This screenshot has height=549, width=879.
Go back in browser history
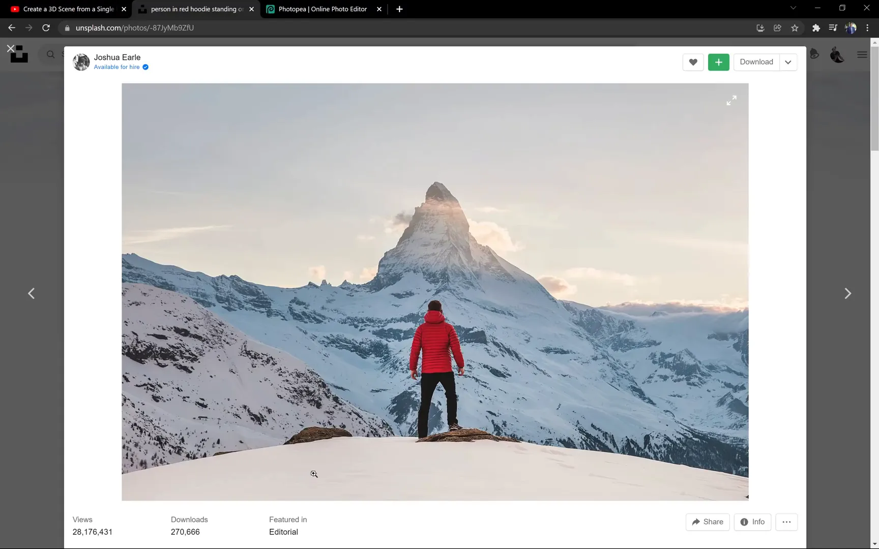(12, 28)
